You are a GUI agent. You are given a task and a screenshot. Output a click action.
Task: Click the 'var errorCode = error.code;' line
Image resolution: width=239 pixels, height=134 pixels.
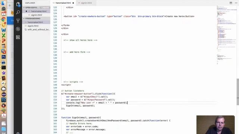[x=82, y=127]
